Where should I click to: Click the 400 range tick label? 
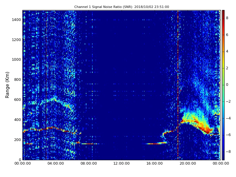coord(17,120)
